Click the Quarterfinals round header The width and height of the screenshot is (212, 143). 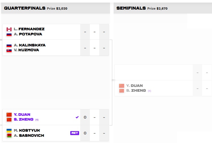tap(25, 8)
